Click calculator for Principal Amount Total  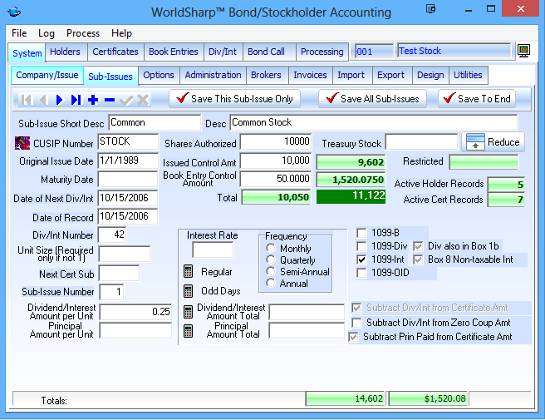pos(189,331)
